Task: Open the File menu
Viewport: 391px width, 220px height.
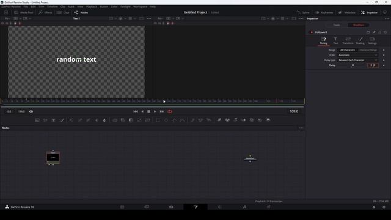Action: pyautogui.click(x=26, y=7)
